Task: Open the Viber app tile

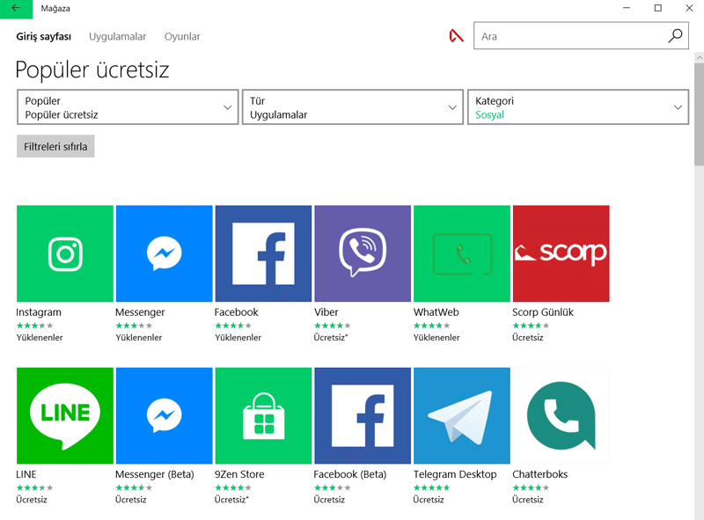Action: pos(363,253)
